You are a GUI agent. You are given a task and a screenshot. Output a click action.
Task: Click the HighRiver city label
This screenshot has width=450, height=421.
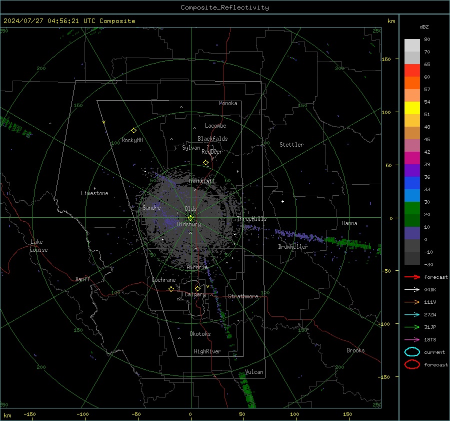[207, 351]
